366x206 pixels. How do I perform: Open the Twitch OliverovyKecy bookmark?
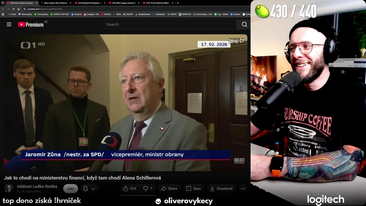(x=25, y=14)
